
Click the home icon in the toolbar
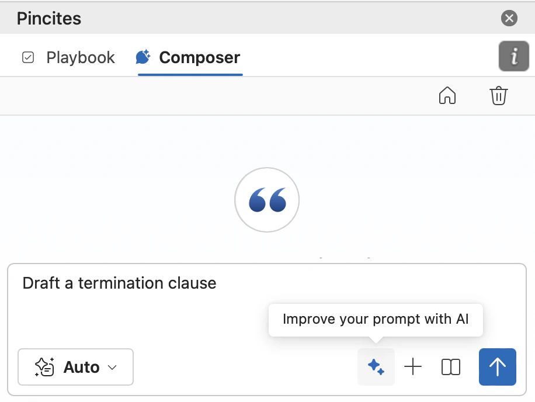point(447,96)
